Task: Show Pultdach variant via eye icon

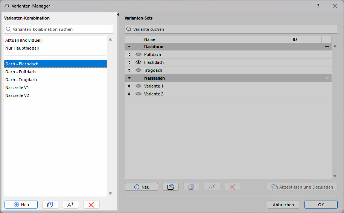Action: (139, 54)
